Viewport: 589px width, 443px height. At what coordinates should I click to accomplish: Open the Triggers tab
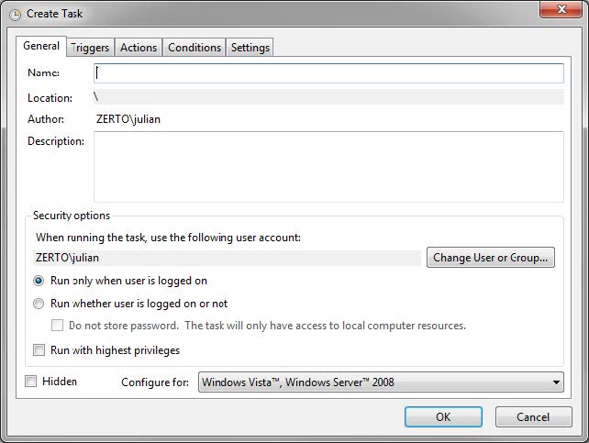[90, 48]
